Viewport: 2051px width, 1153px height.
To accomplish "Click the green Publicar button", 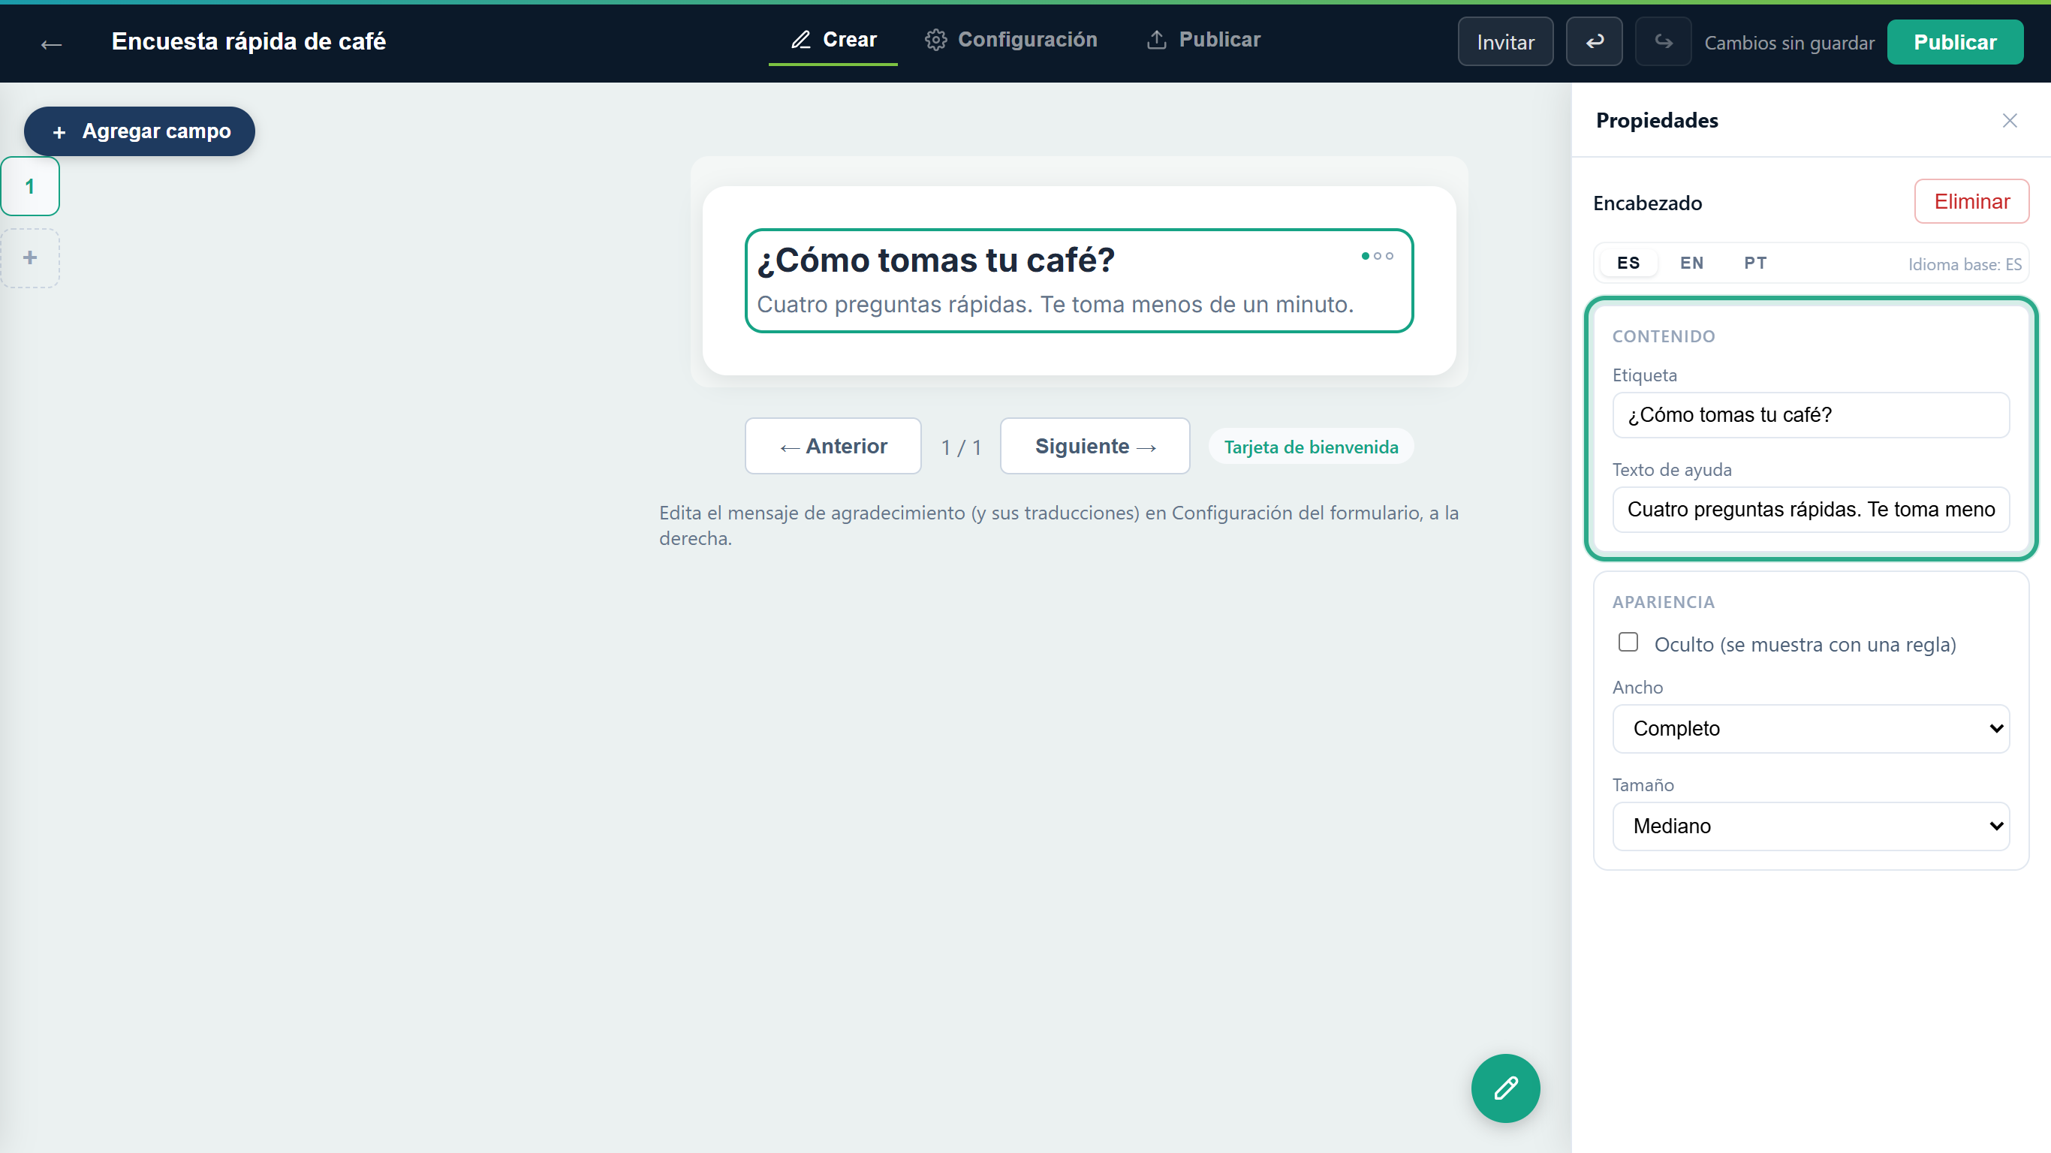I will (1955, 41).
